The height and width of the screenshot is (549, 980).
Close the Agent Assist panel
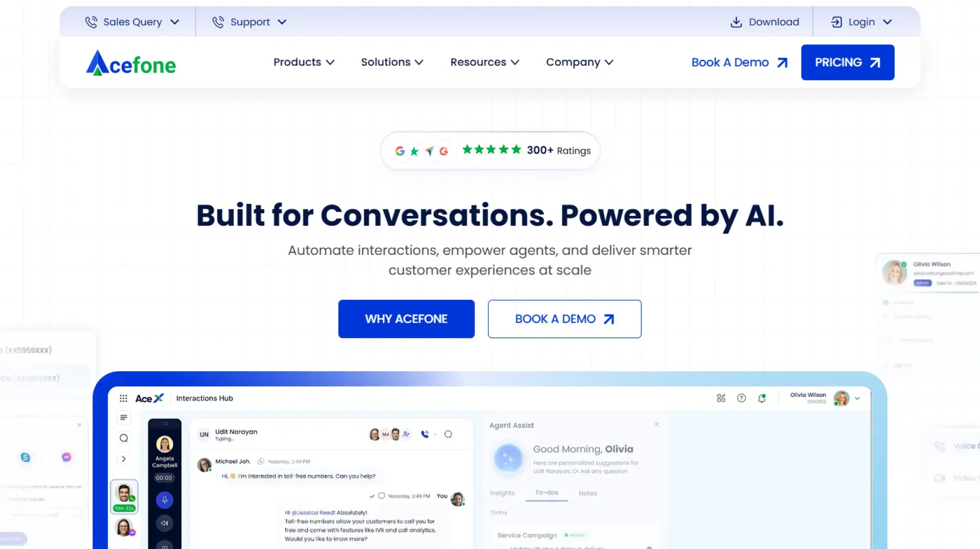point(657,424)
